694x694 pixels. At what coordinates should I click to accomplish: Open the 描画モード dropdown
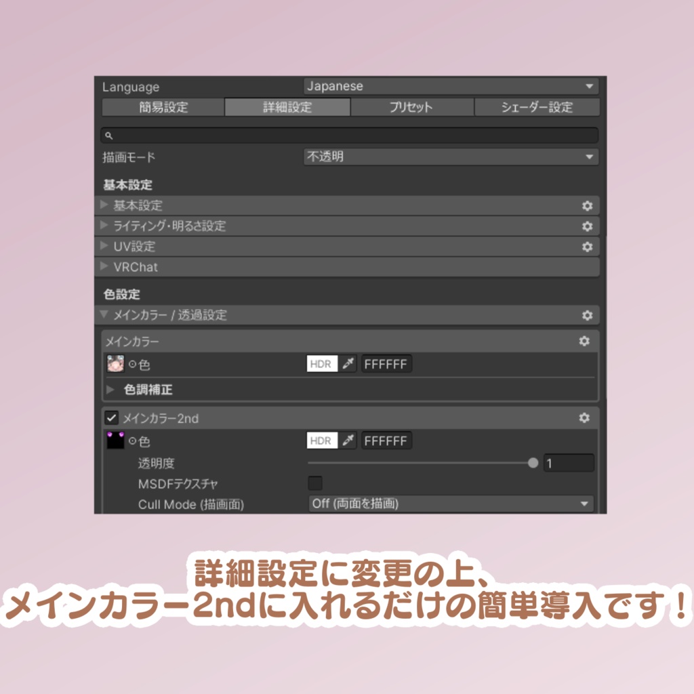tap(449, 156)
